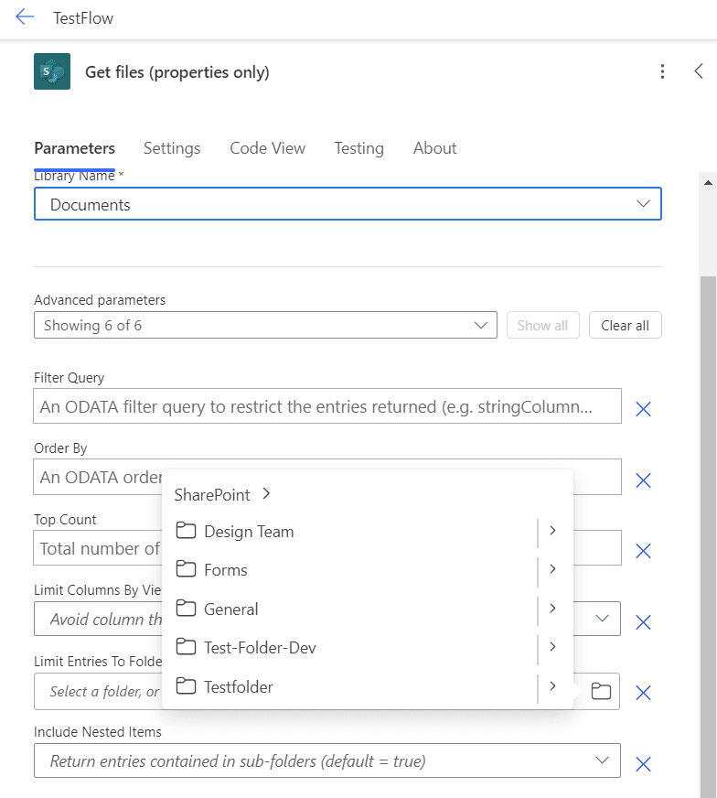
Task: Click the chevron next to SharePoint breadcrumb
Action: pyautogui.click(x=266, y=493)
